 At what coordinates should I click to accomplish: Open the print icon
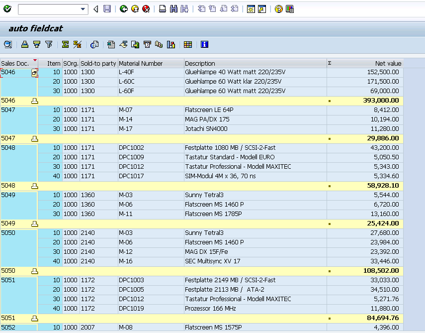[162, 8]
